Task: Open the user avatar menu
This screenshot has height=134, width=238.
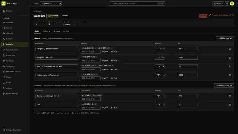Action: pyautogui.click(x=232, y=3)
